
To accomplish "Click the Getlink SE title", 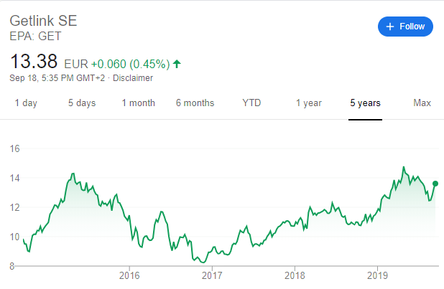I will click(x=43, y=21).
